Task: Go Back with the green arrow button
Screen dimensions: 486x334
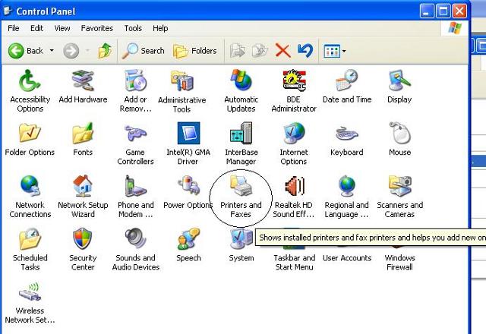Action: [25, 51]
